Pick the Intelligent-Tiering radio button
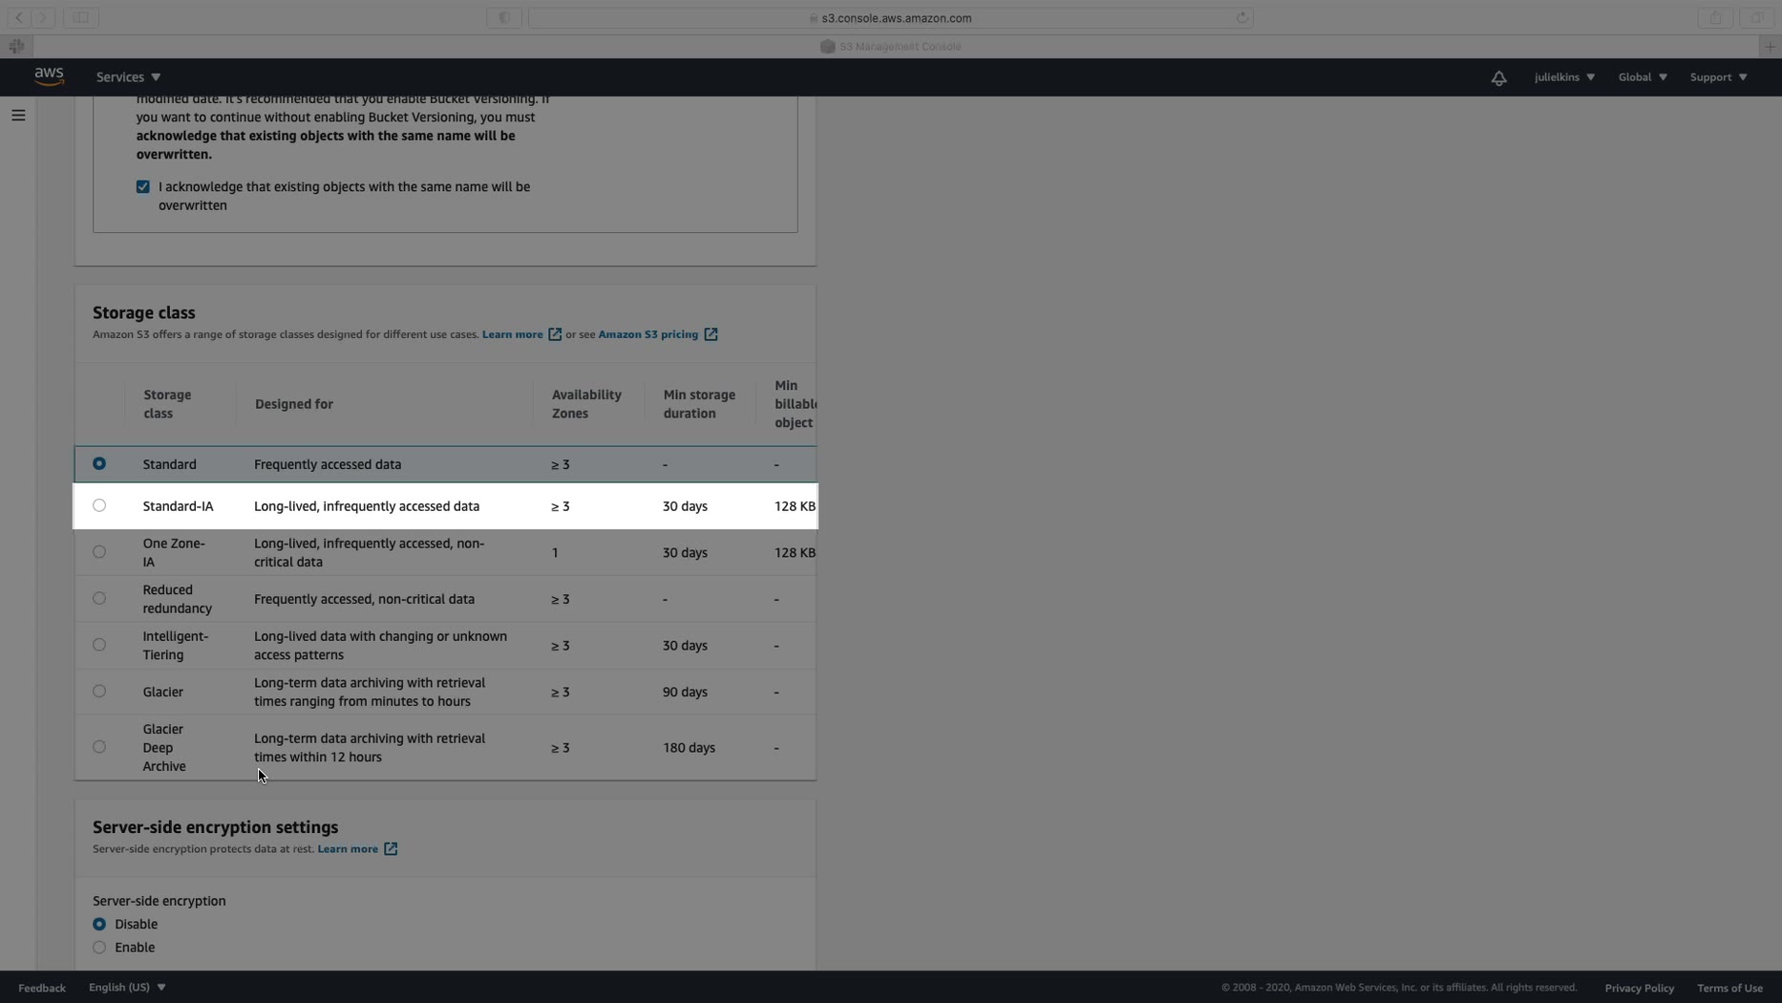This screenshot has width=1782, height=1003. click(x=99, y=646)
